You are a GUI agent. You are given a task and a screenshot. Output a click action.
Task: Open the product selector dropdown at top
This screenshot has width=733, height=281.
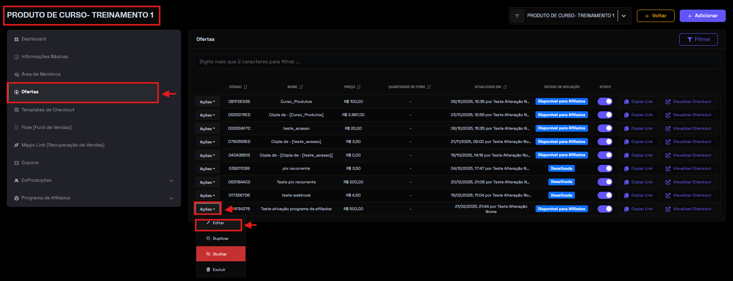coord(624,16)
